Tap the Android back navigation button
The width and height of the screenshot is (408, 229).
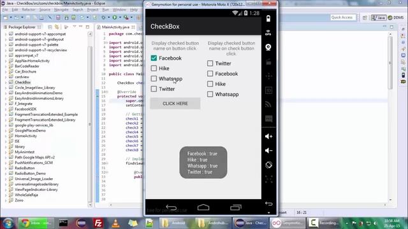pos(171,207)
